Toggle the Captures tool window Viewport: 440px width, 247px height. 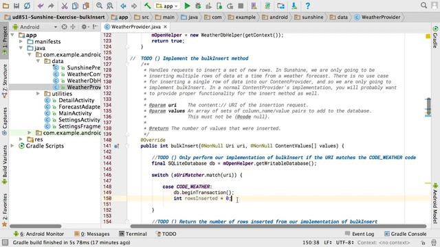click(x=5, y=121)
